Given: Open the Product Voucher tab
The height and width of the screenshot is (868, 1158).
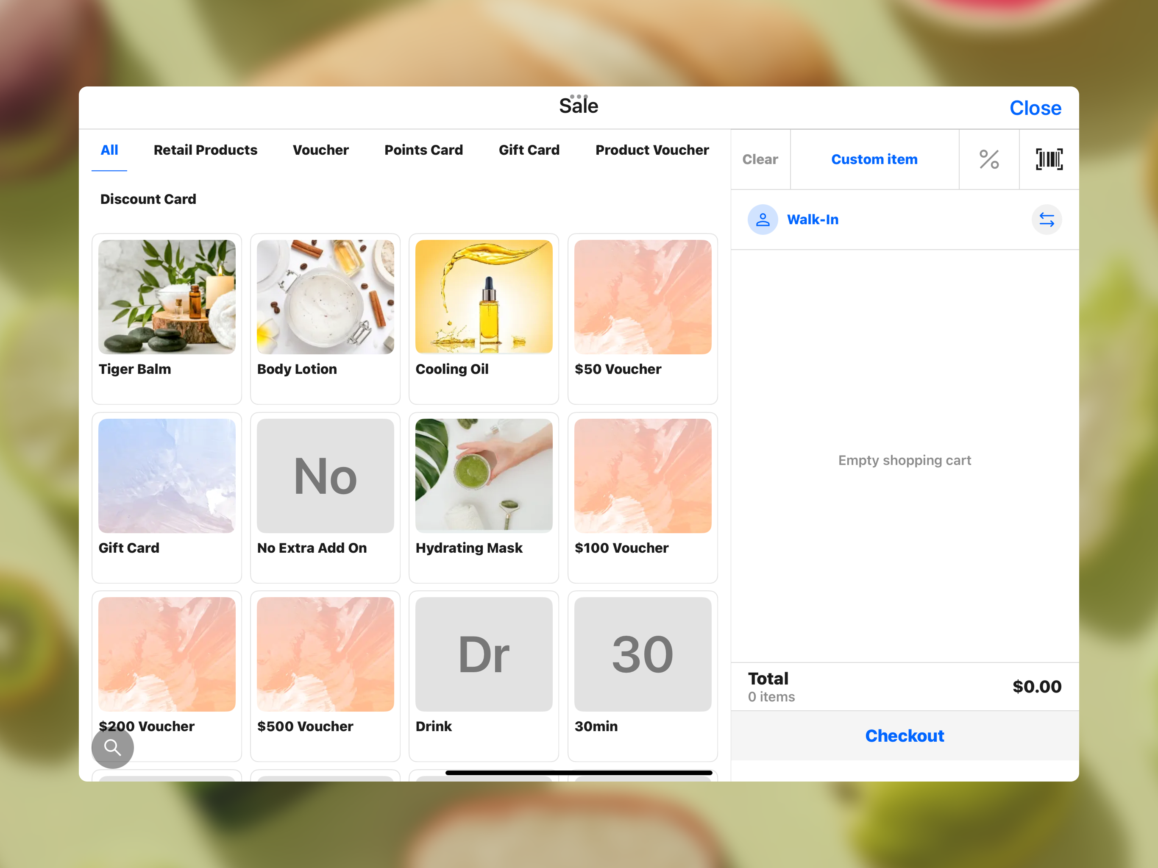Looking at the screenshot, I should pyautogui.click(x=652, y=150).
